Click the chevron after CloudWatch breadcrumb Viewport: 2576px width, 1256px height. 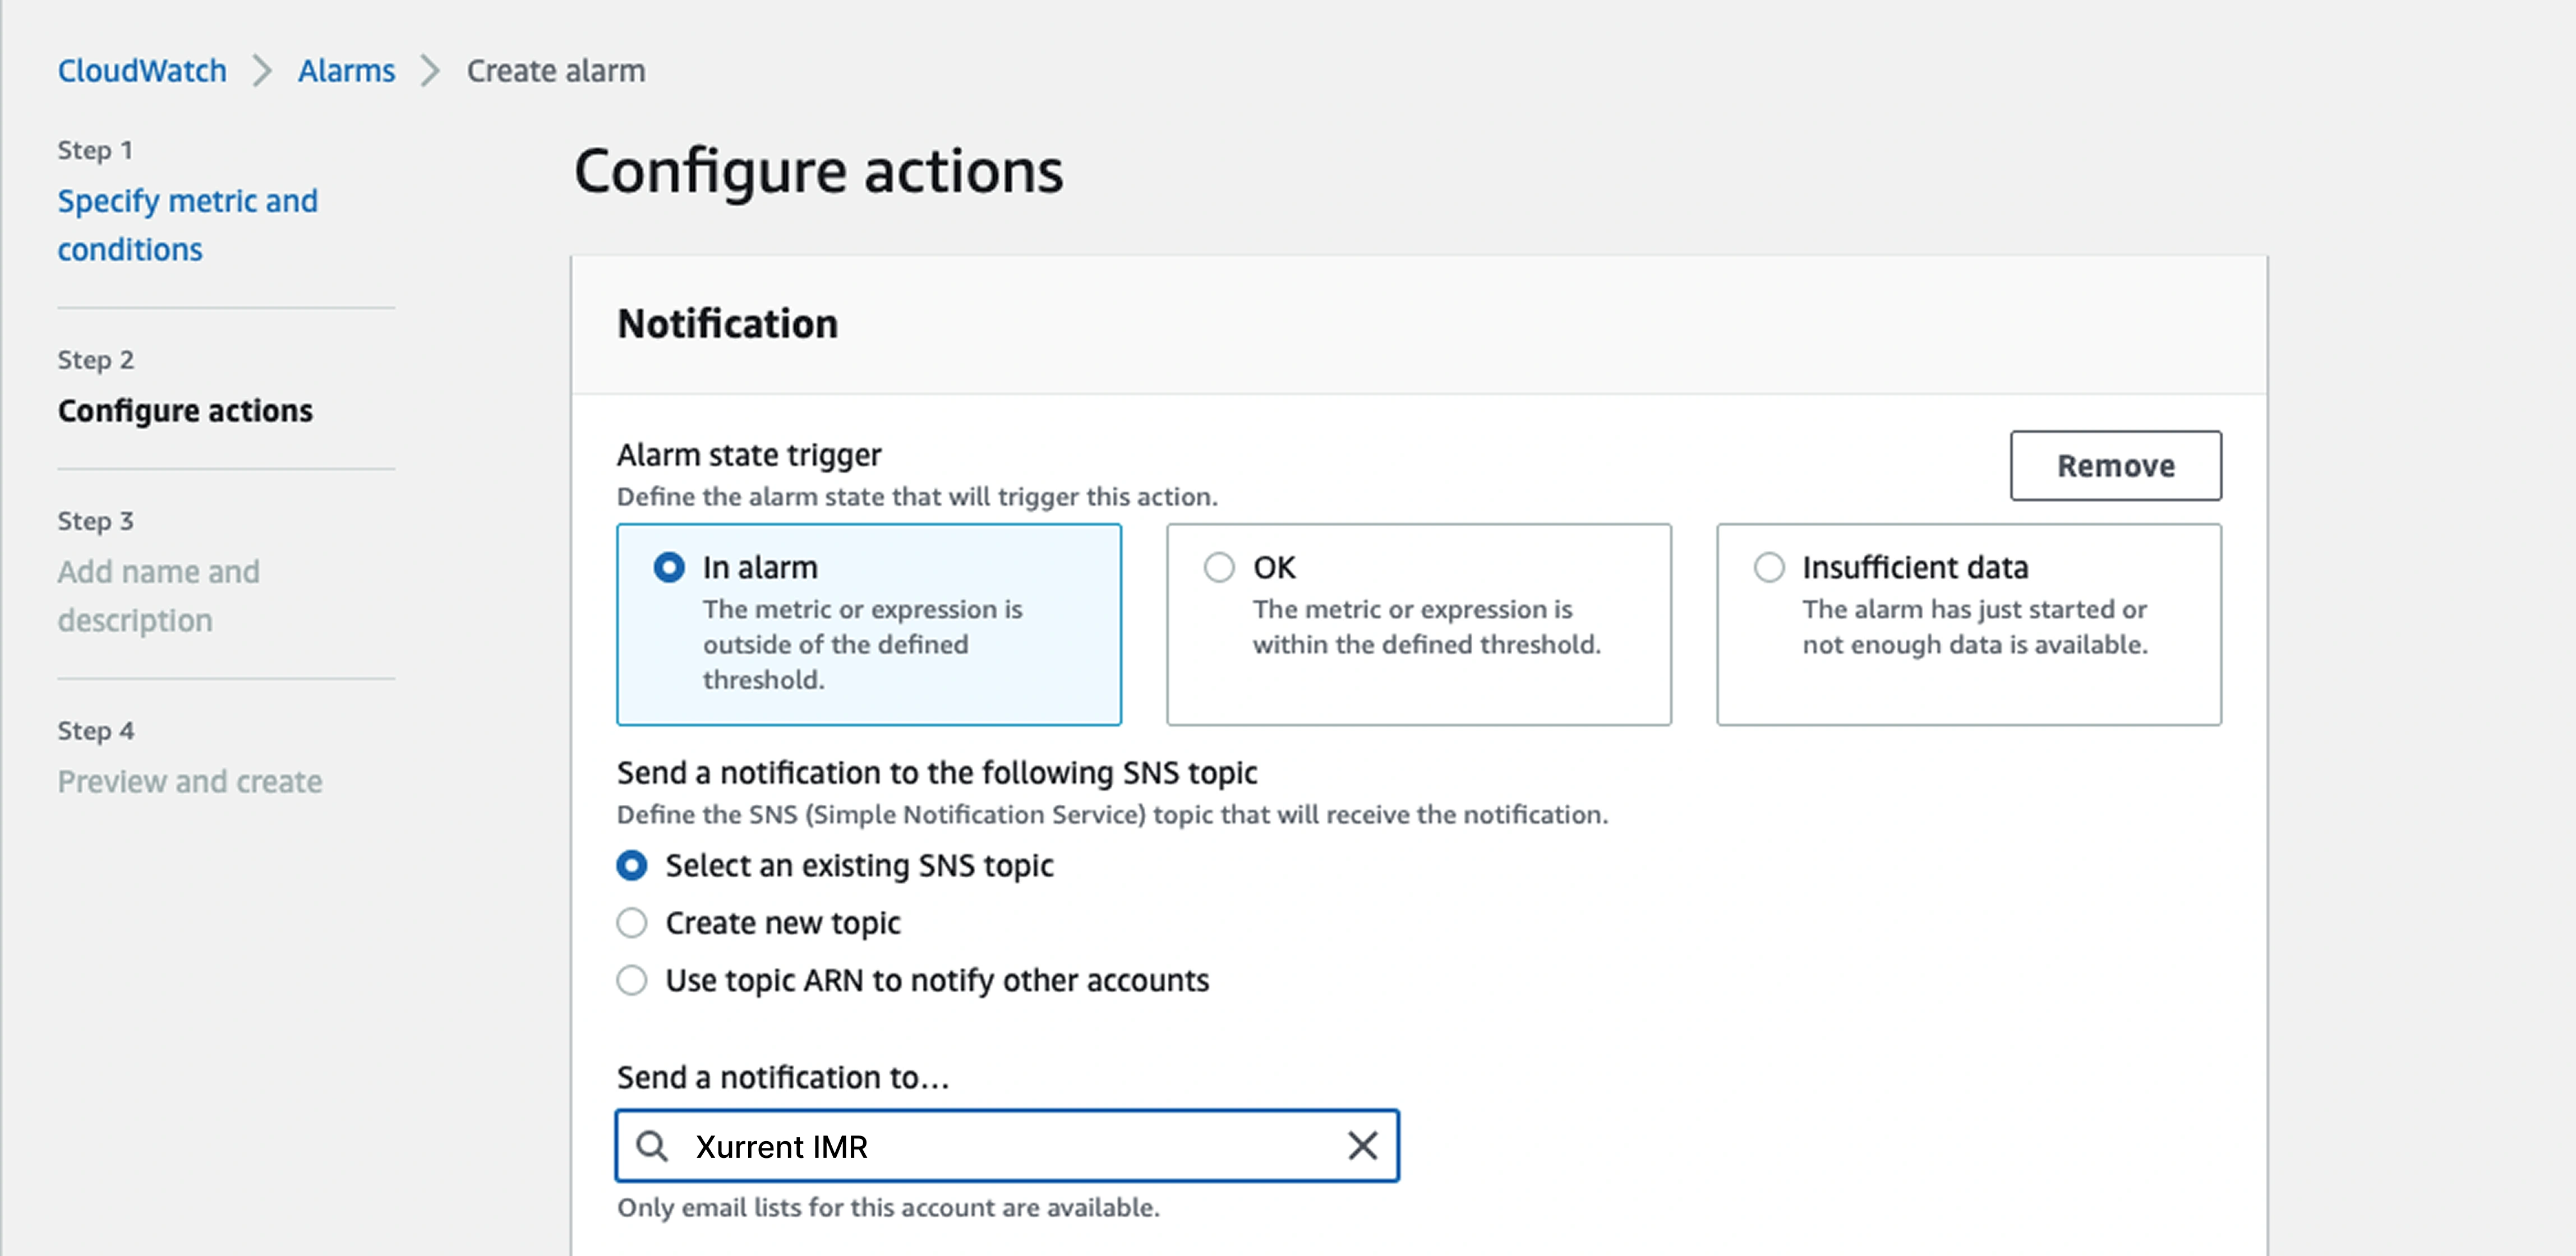262,71
